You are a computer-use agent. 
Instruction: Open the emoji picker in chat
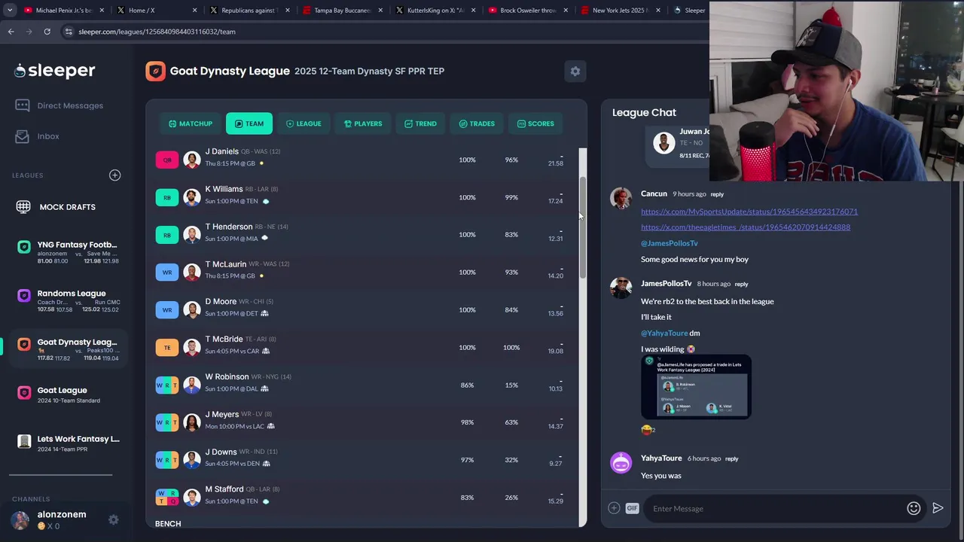[914, 508]
